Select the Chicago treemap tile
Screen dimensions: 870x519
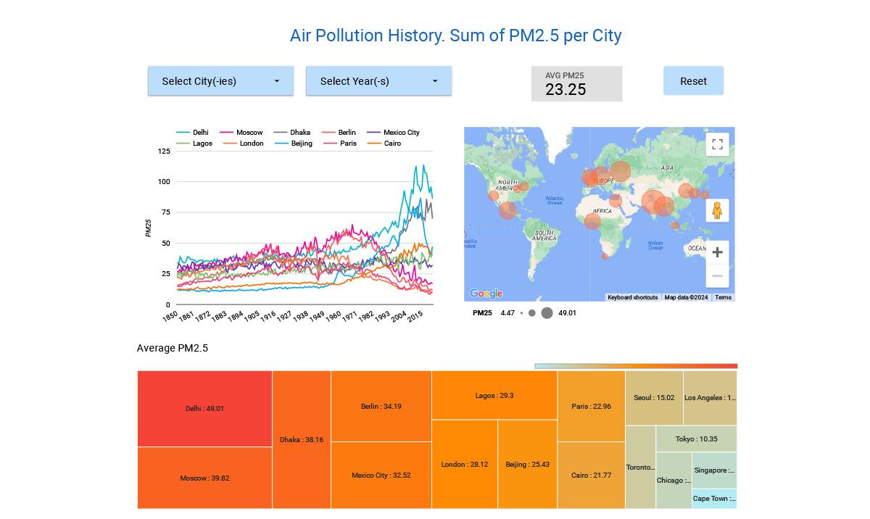click(674, 480)
